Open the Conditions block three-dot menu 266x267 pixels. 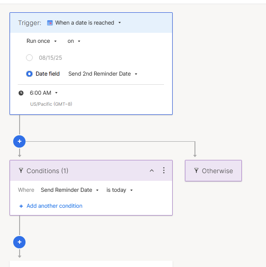(x=164, y=170)
